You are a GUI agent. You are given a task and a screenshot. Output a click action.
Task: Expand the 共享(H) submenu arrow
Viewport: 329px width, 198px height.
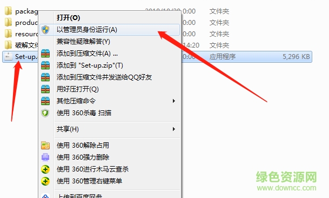point(174,129)
